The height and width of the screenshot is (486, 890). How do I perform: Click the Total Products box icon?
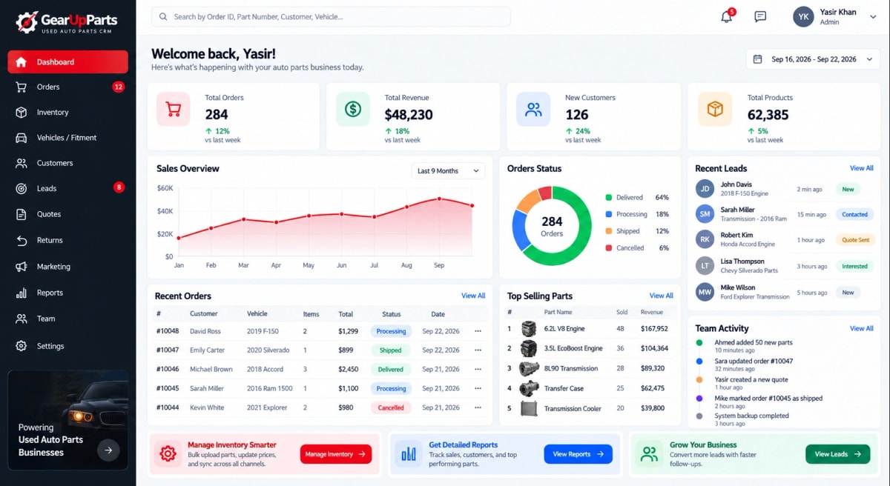click(715, 110)
